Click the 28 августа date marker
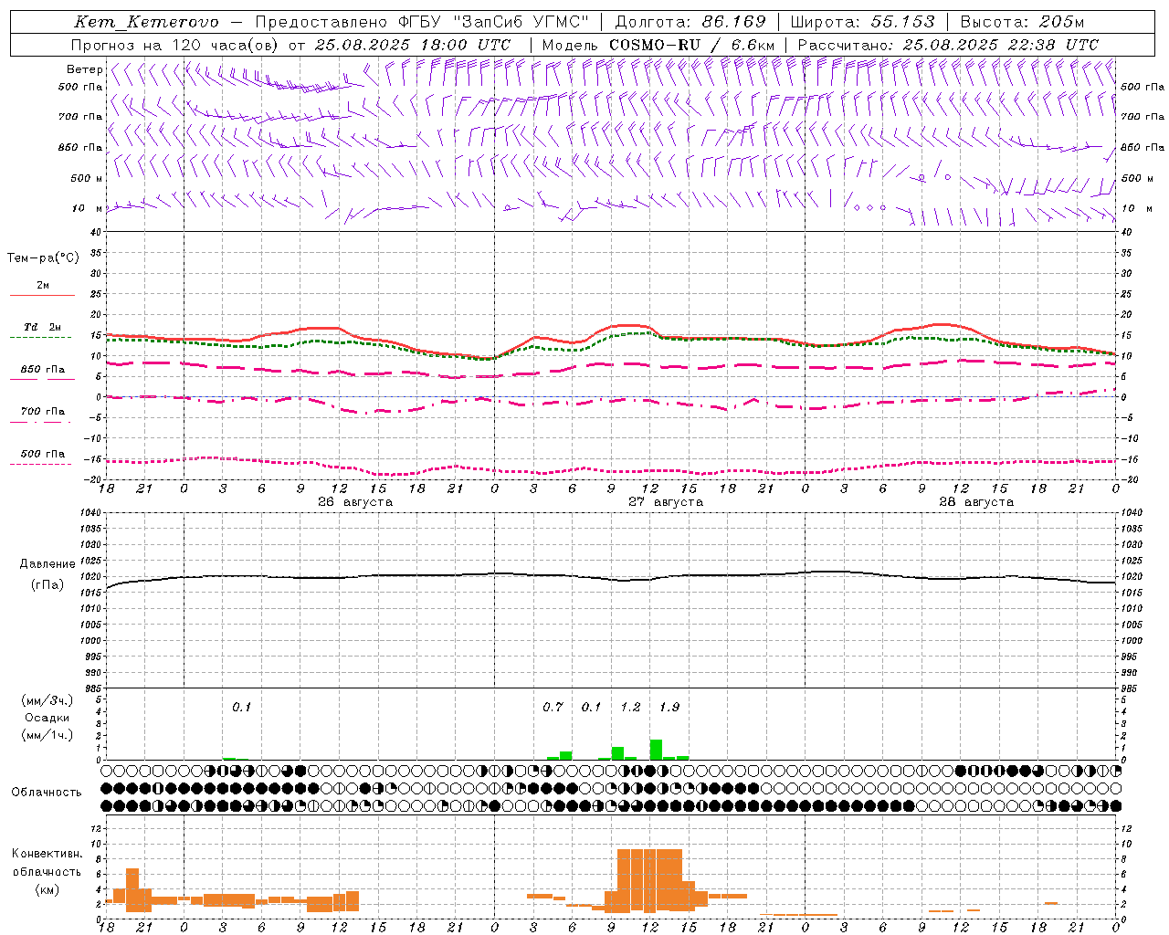1169x935 pixels. point(976,502)
